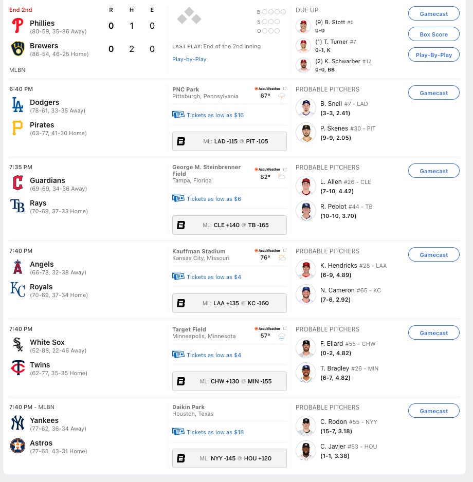
Task: Click the Tampa Bay Rays logo
Action: 17,206
